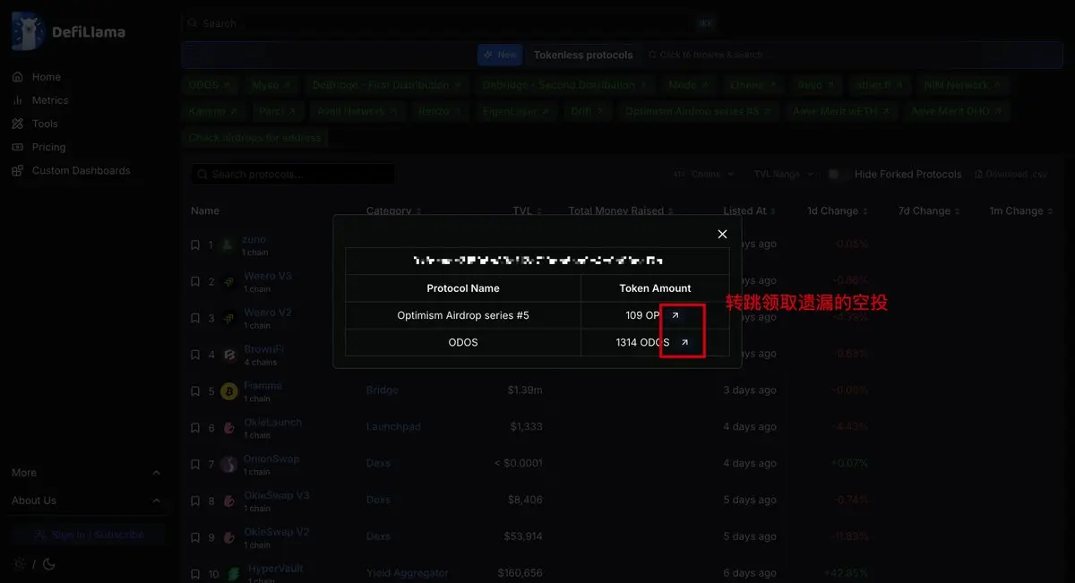
Task: Switch to dark theme moon icon
Action: (x=49, y=564)
